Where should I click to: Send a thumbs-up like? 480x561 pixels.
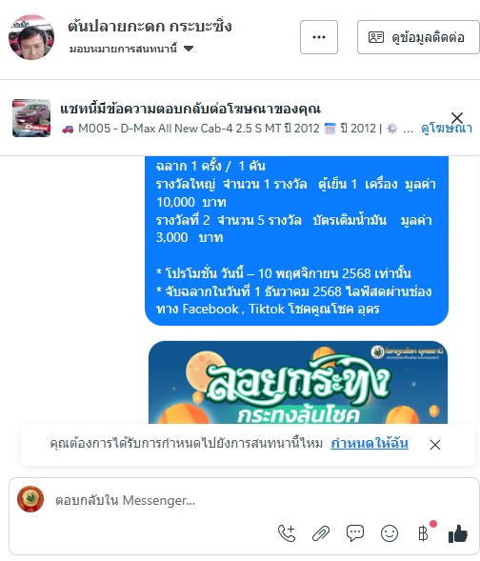coord(458,533)
